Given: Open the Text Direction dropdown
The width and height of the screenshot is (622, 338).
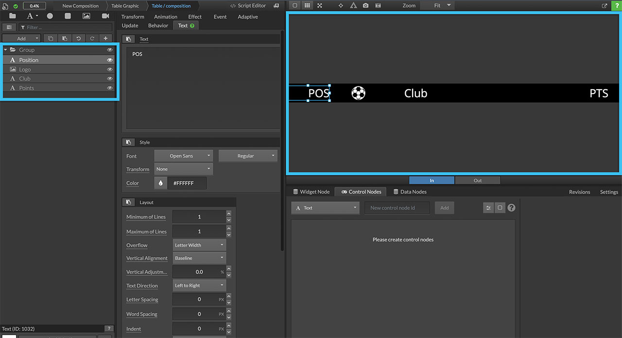Looking at the screenshot, I should click(x=200, y=285).
